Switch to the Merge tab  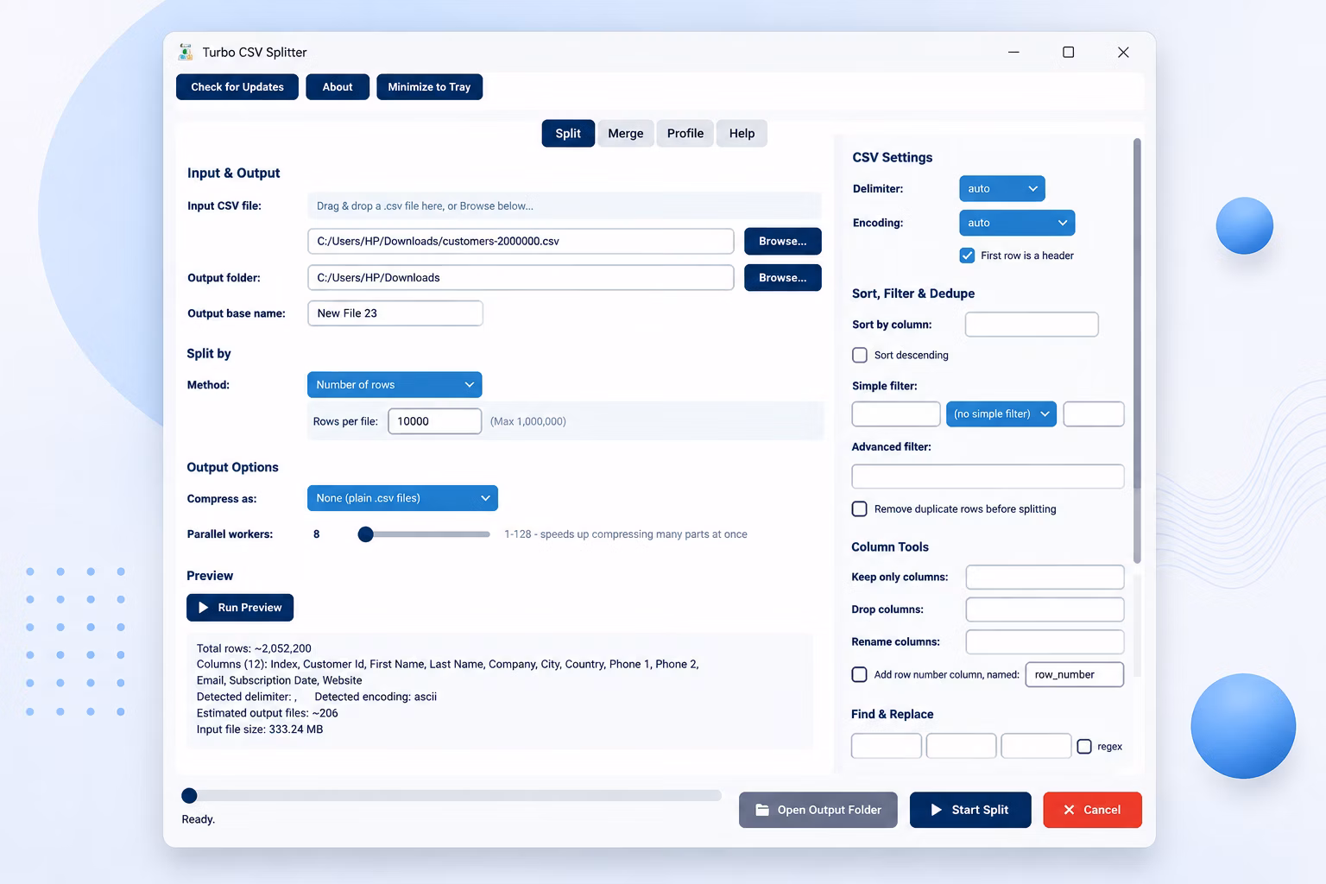(x=626, y=133)
